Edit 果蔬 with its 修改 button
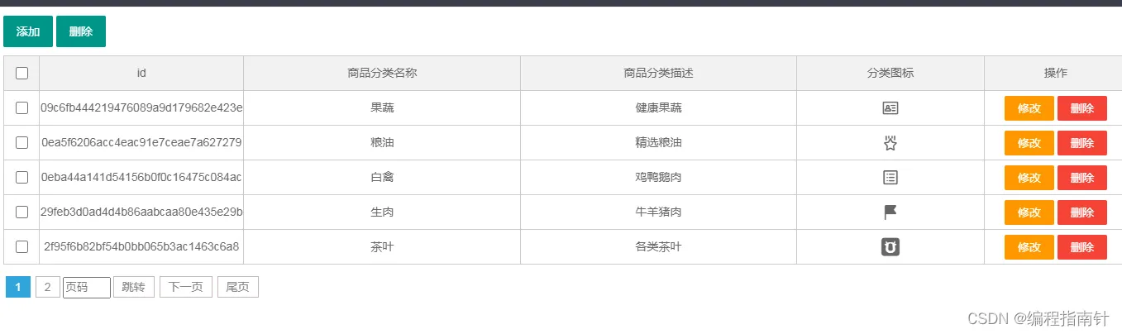The height and width of the screenshot is (334, 1122). (x=1029, y=108)
